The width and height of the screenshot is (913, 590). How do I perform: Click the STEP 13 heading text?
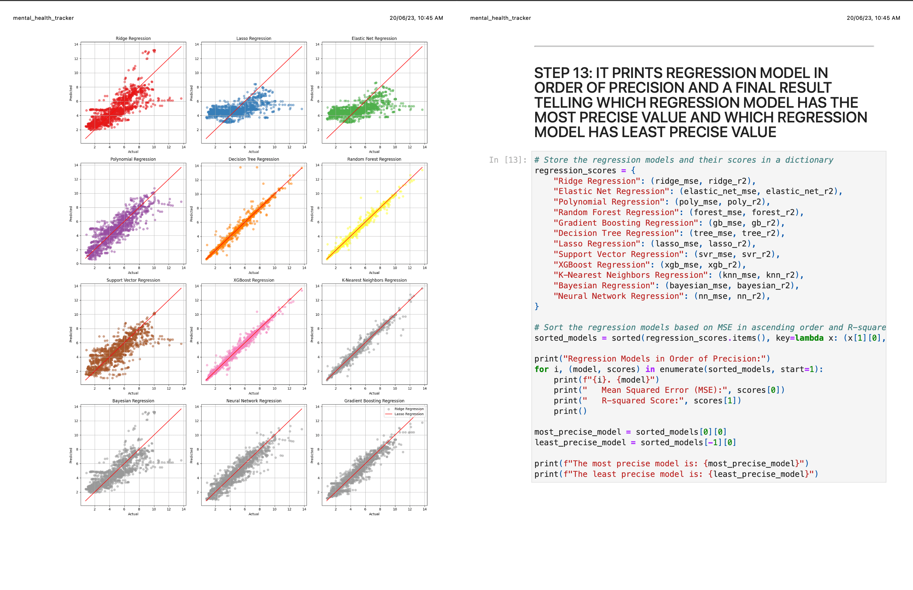[700, 102]
